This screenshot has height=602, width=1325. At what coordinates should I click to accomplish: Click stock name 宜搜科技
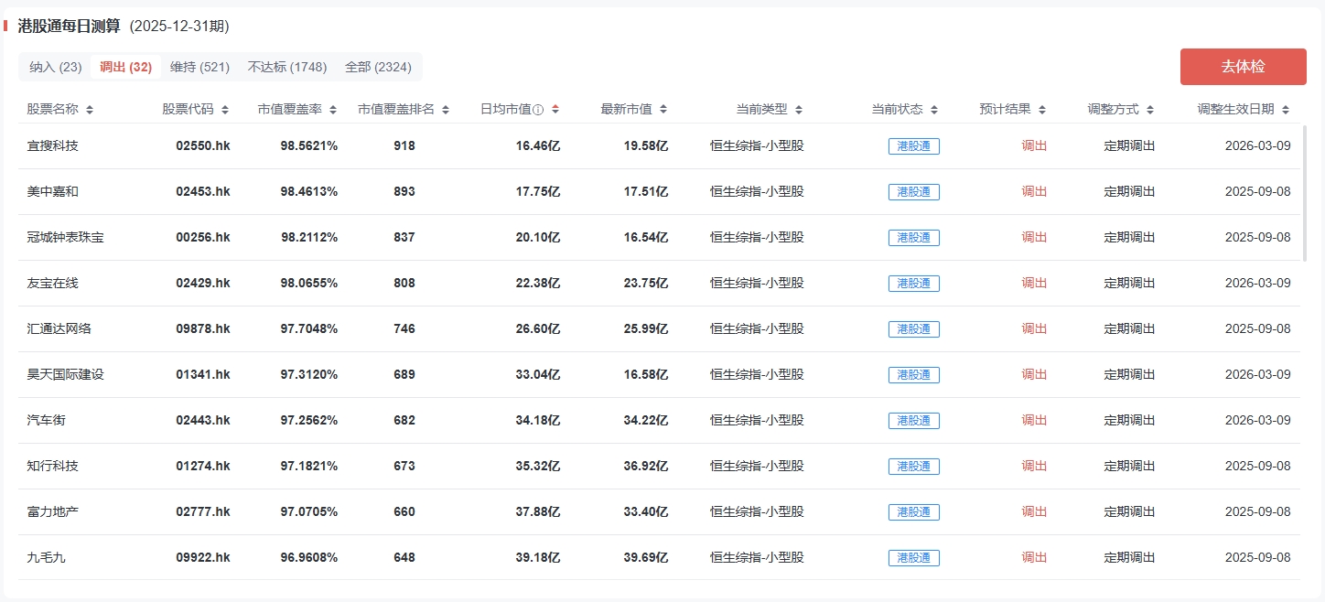point(53,145)
